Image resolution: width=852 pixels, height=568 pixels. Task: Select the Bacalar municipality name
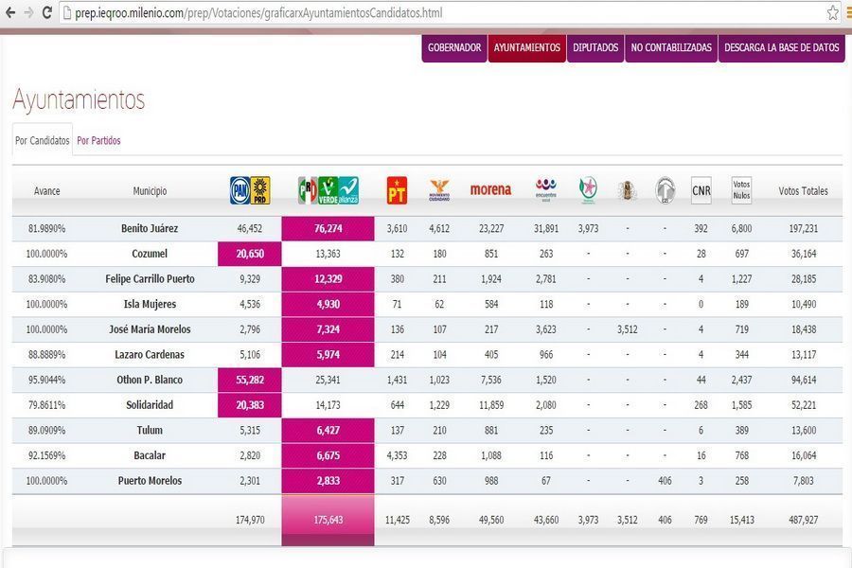(150, 455)
